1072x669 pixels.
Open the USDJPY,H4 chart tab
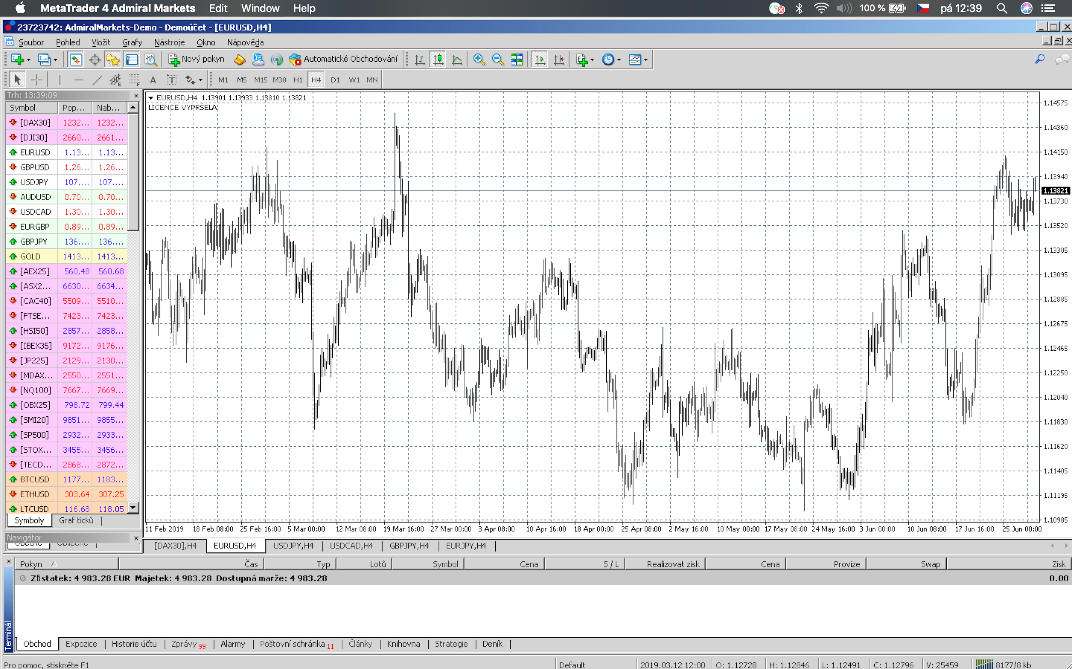click(293, 546)
